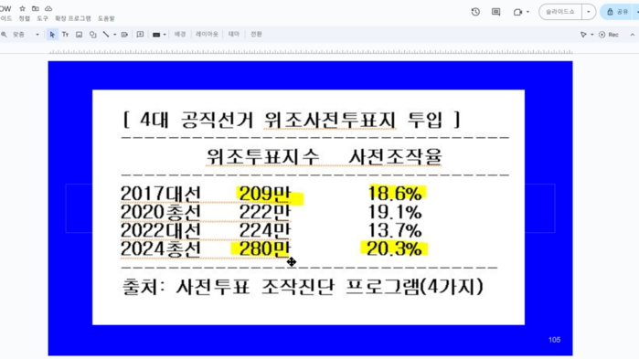Star this presentation with the star icon

[23, 8]
